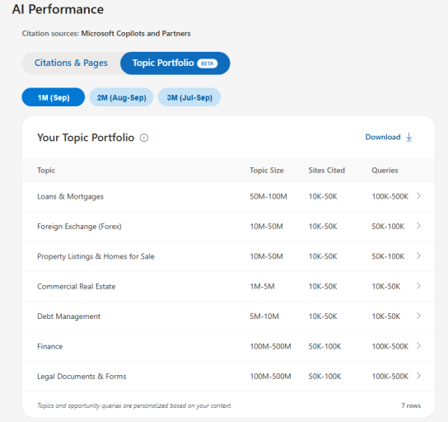Open the Debt Management topic
Image resolution: width=448 pixels, height=422 pixels.
69,316
